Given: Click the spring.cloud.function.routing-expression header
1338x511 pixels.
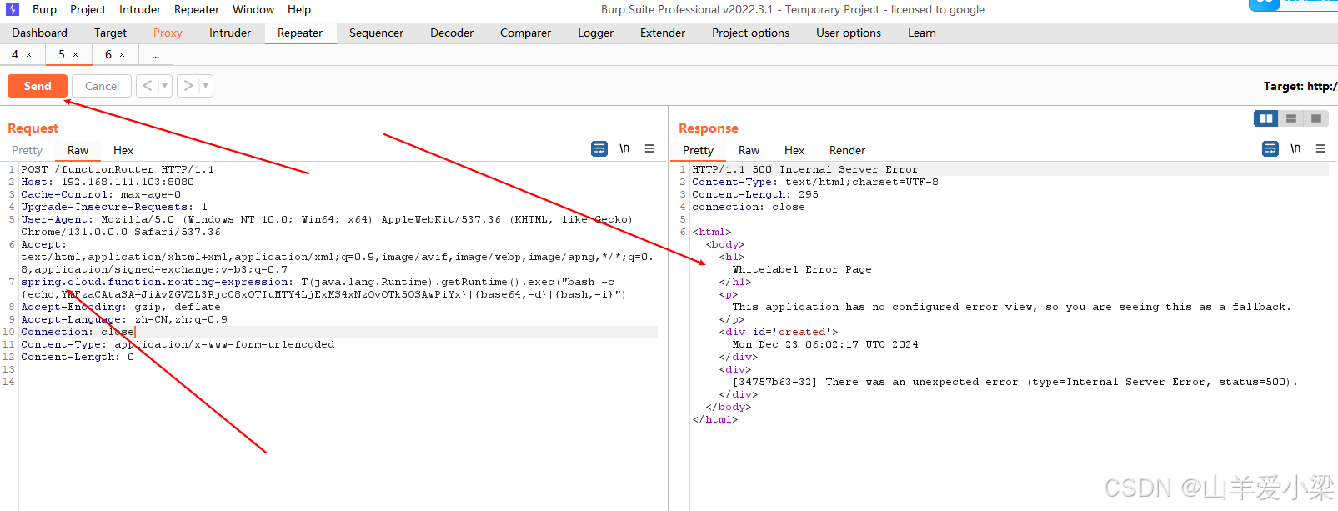Looking at the screenshot, I should (157, 282).
